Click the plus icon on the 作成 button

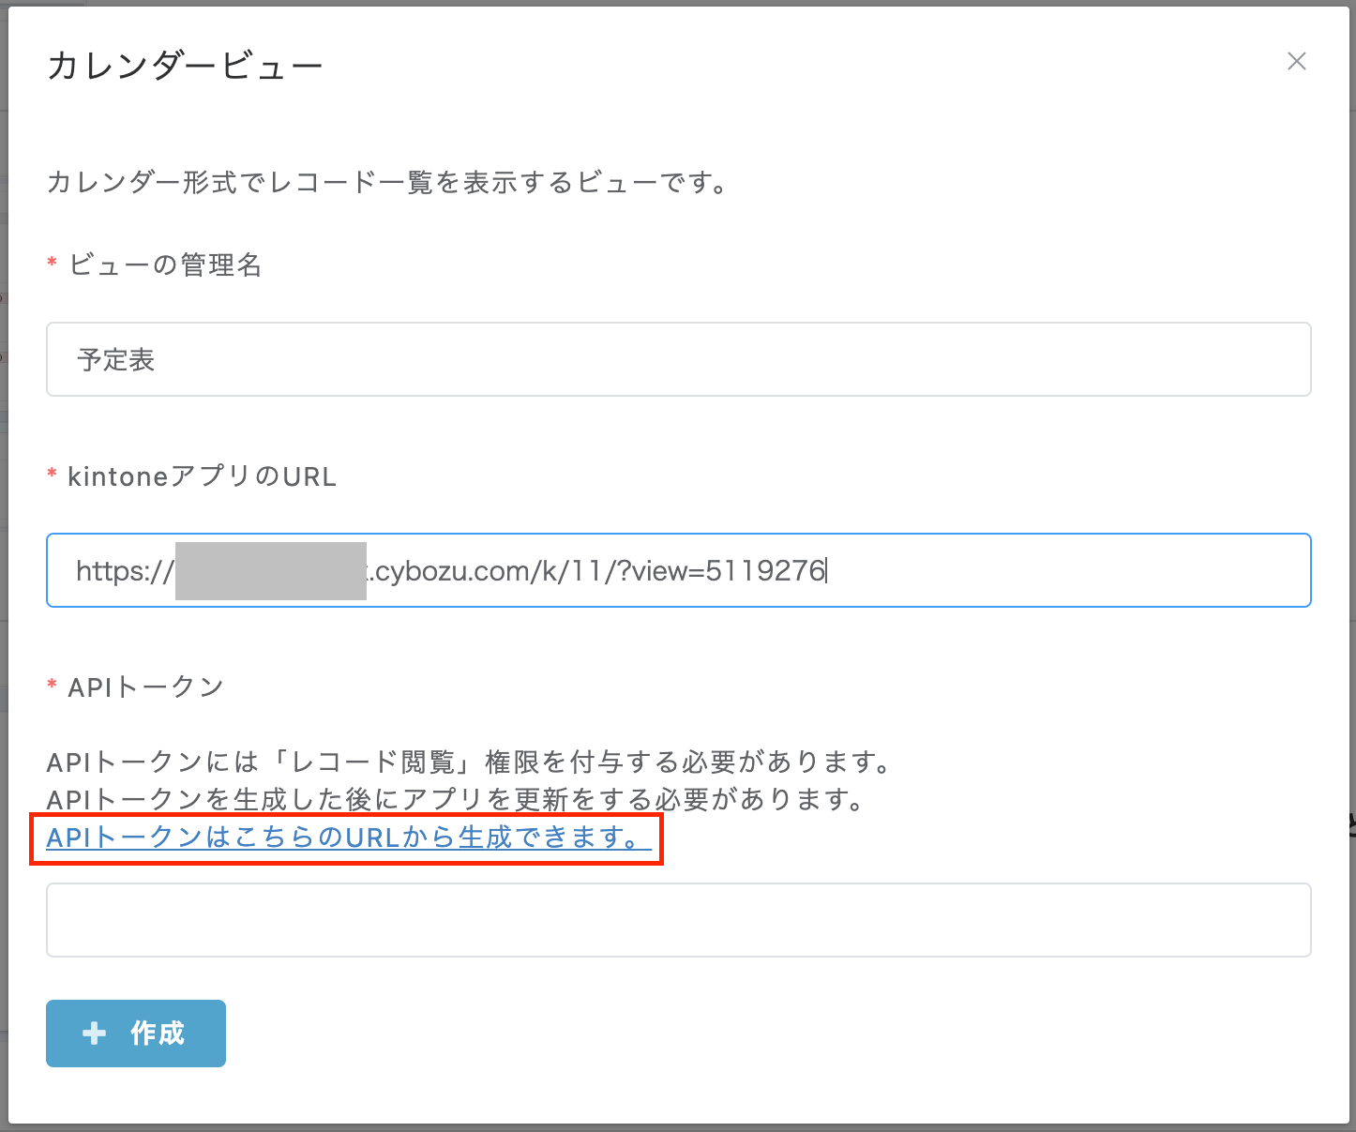coord(94,1034)
